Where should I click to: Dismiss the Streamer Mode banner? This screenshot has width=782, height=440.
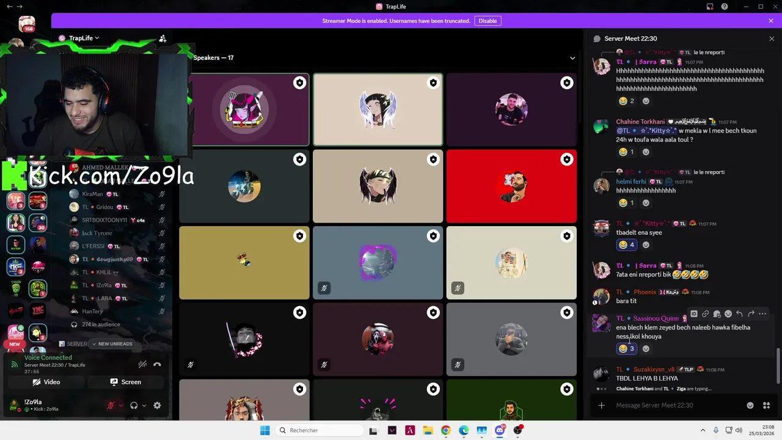click(771, 21)
